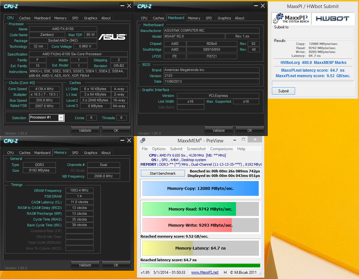Click the CAS# Latency 11.0 clocks value
Viewport: 359px width, 279px height.
click(x=79, y=202)
